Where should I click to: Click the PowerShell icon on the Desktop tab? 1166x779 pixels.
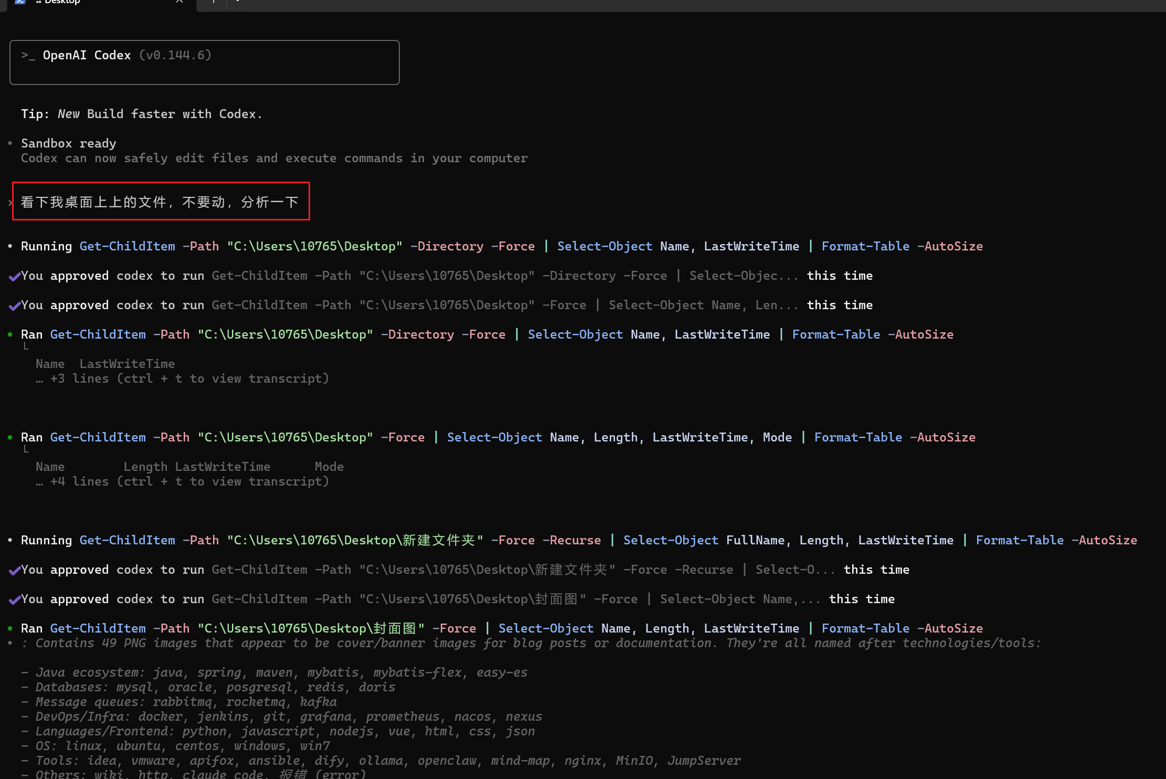(x=20, y=2)
